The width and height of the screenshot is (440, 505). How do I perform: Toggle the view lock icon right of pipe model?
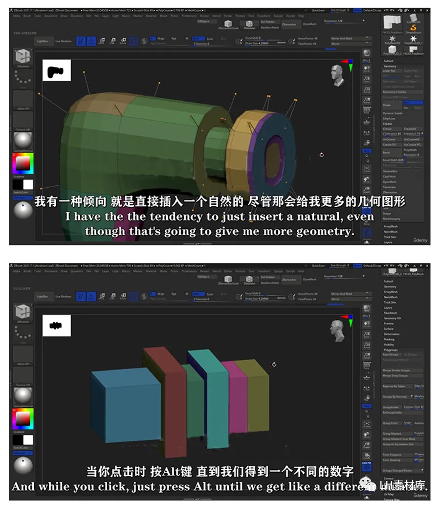pos(367,142)
